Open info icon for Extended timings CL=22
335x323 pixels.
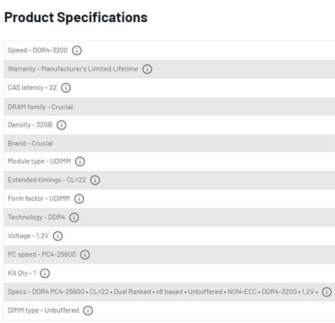(x=95, y=180)
